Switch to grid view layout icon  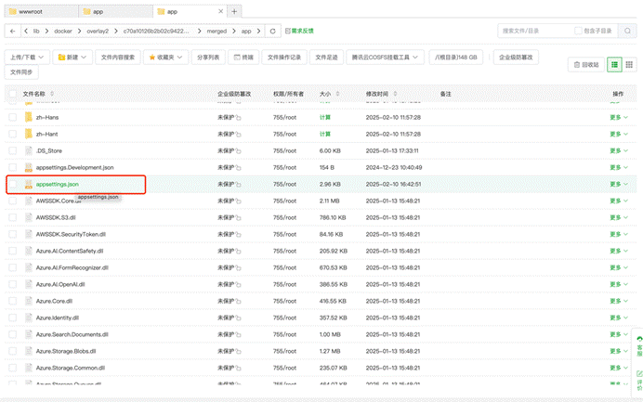tap(629, 65)
